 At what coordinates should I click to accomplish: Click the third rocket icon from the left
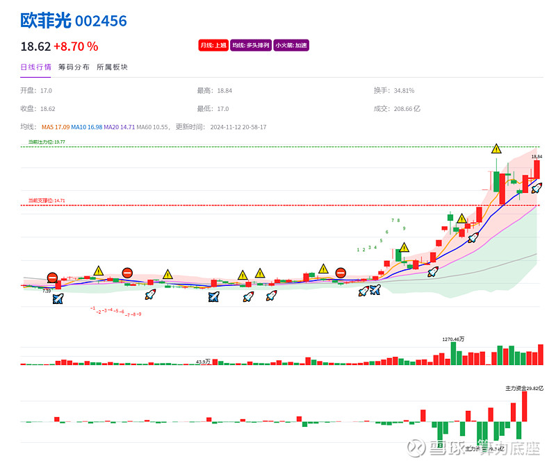coord(271,296)
